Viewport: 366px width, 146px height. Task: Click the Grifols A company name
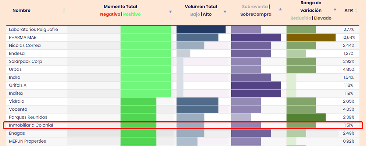pos(18,85)
